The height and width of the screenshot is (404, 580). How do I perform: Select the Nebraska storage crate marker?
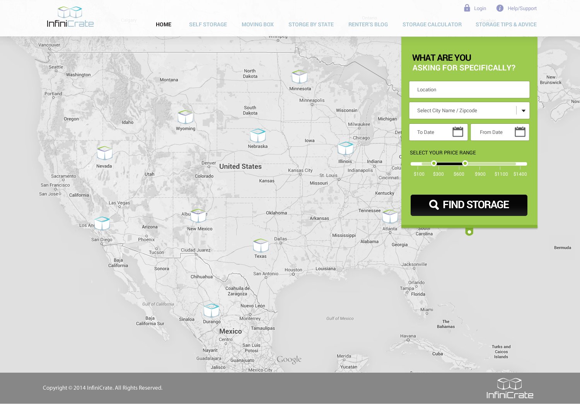tap(258, 135)
